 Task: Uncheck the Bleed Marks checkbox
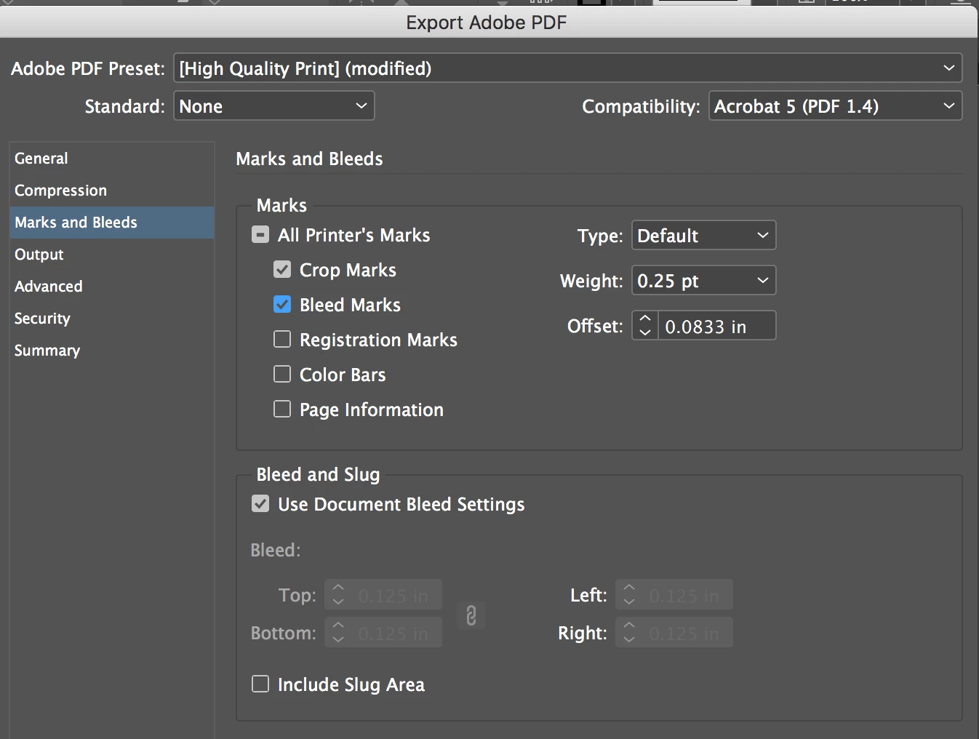282,304
